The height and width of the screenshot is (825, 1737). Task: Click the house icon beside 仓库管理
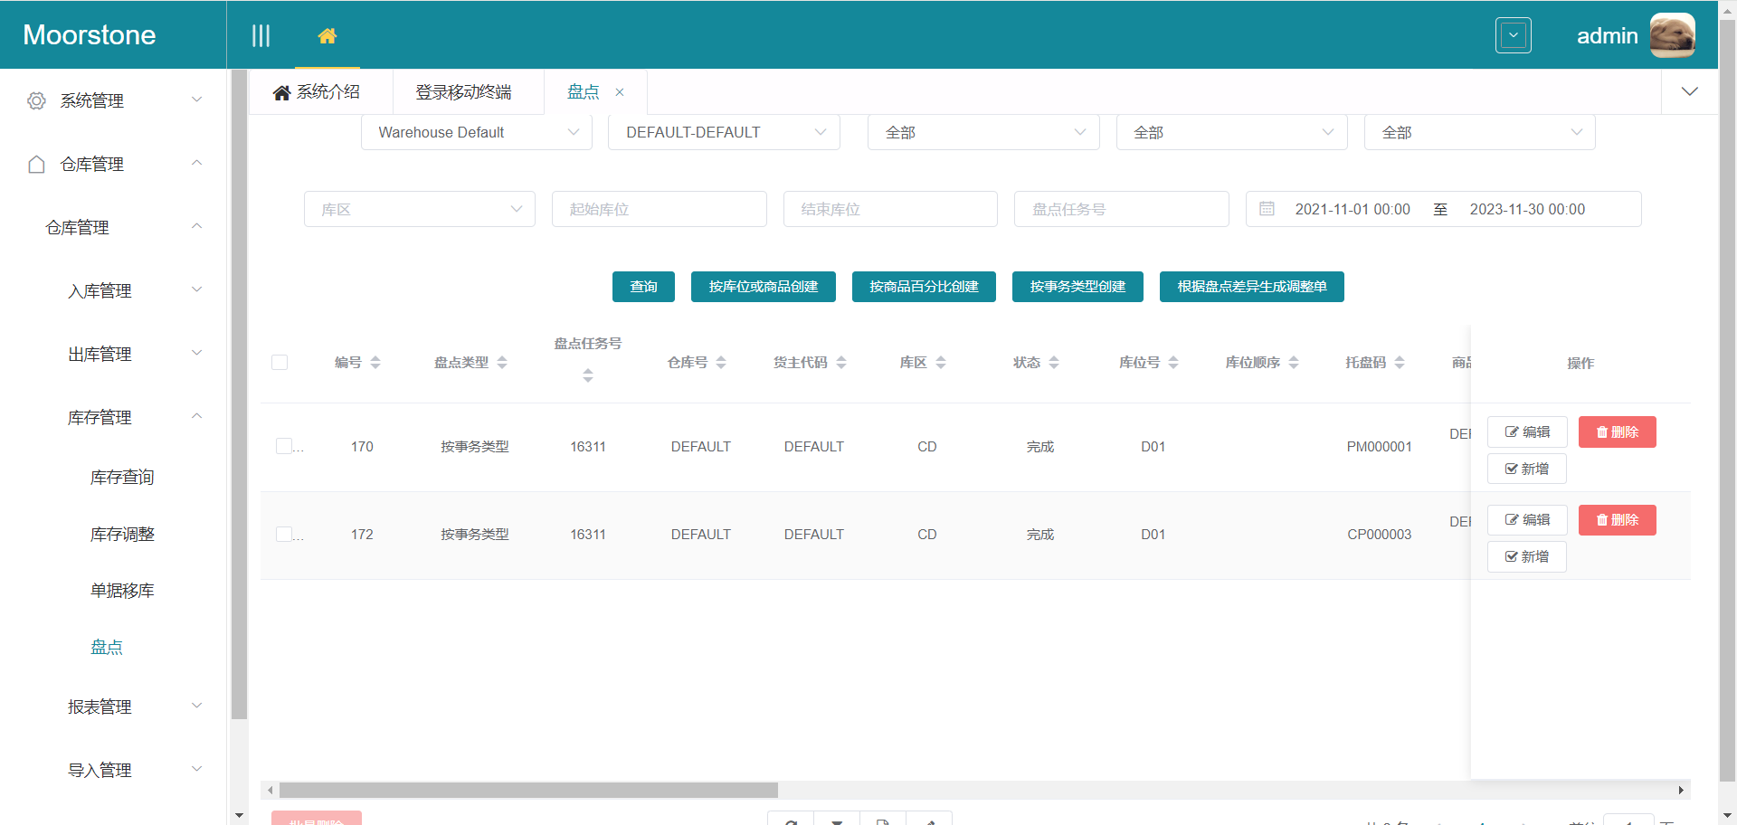pos(36,164)
